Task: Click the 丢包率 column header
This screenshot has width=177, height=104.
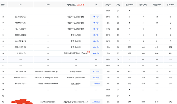Action: click(108, 5)
